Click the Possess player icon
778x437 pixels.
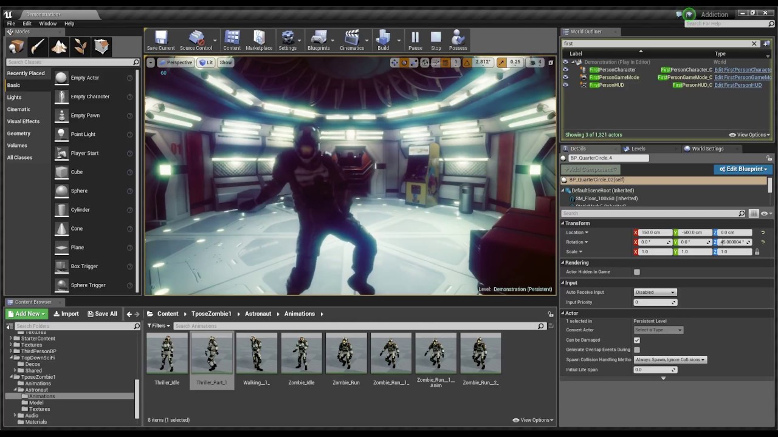pyautogui.click(x=458, y=41)
